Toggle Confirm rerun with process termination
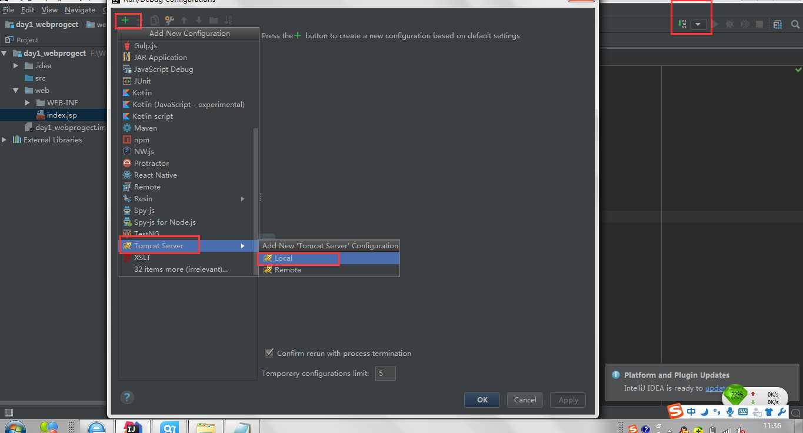The height and width of the screenshot is (433, 803). (269, 353)
